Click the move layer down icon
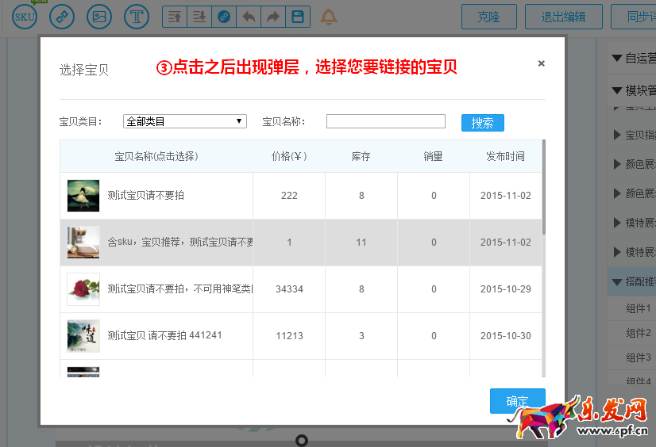Viewport: 656px width, 447px height. 199,16
